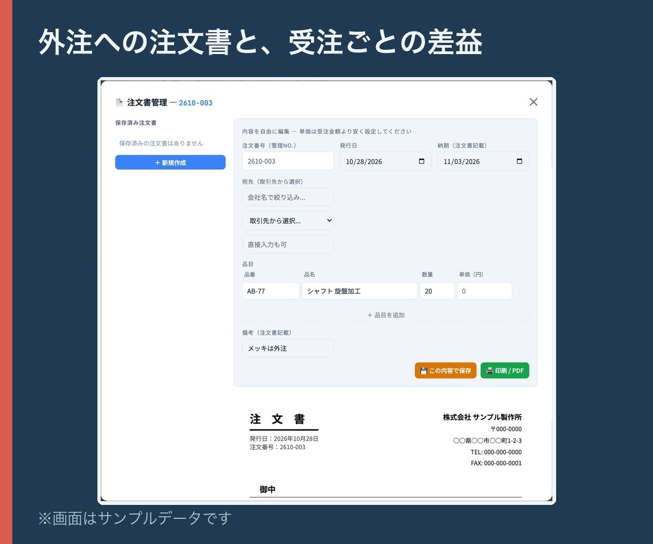Click the 品名 field シャフト 旋盤加工
Image resolution: width=653 pixels, height=544 pixels.
360,291
